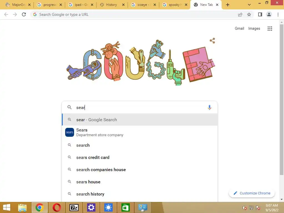This screenshot has height=213, width=284.
Task: Open the Windows Store taskbar icon
Action: point(125,207)
